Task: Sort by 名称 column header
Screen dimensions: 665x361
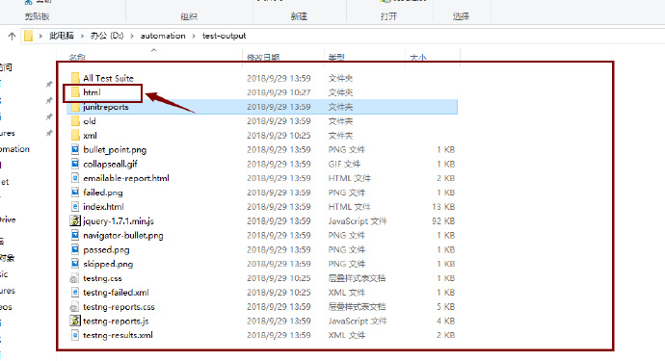Action: click(77, 57)
